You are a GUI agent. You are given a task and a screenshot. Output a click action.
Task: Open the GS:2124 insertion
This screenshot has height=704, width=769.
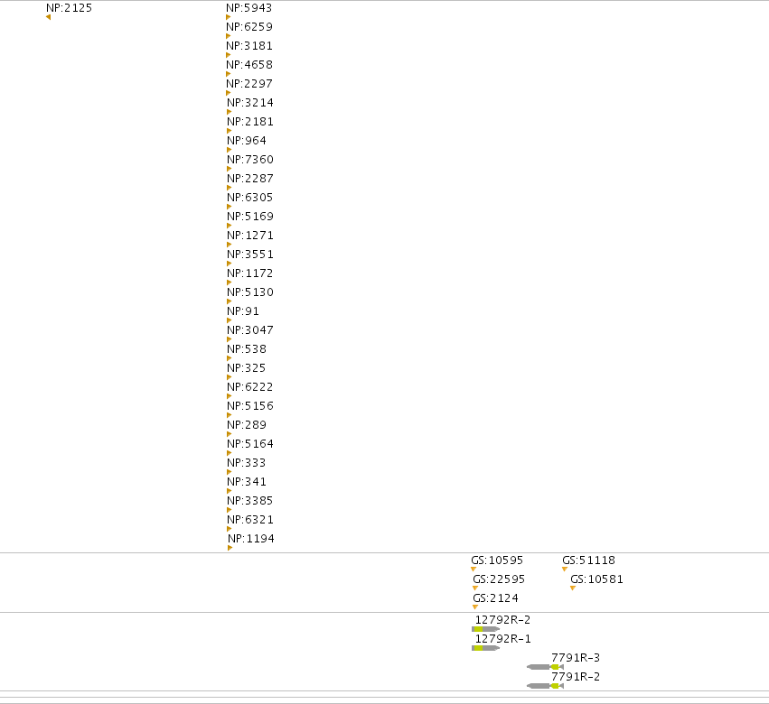(495, 598)
